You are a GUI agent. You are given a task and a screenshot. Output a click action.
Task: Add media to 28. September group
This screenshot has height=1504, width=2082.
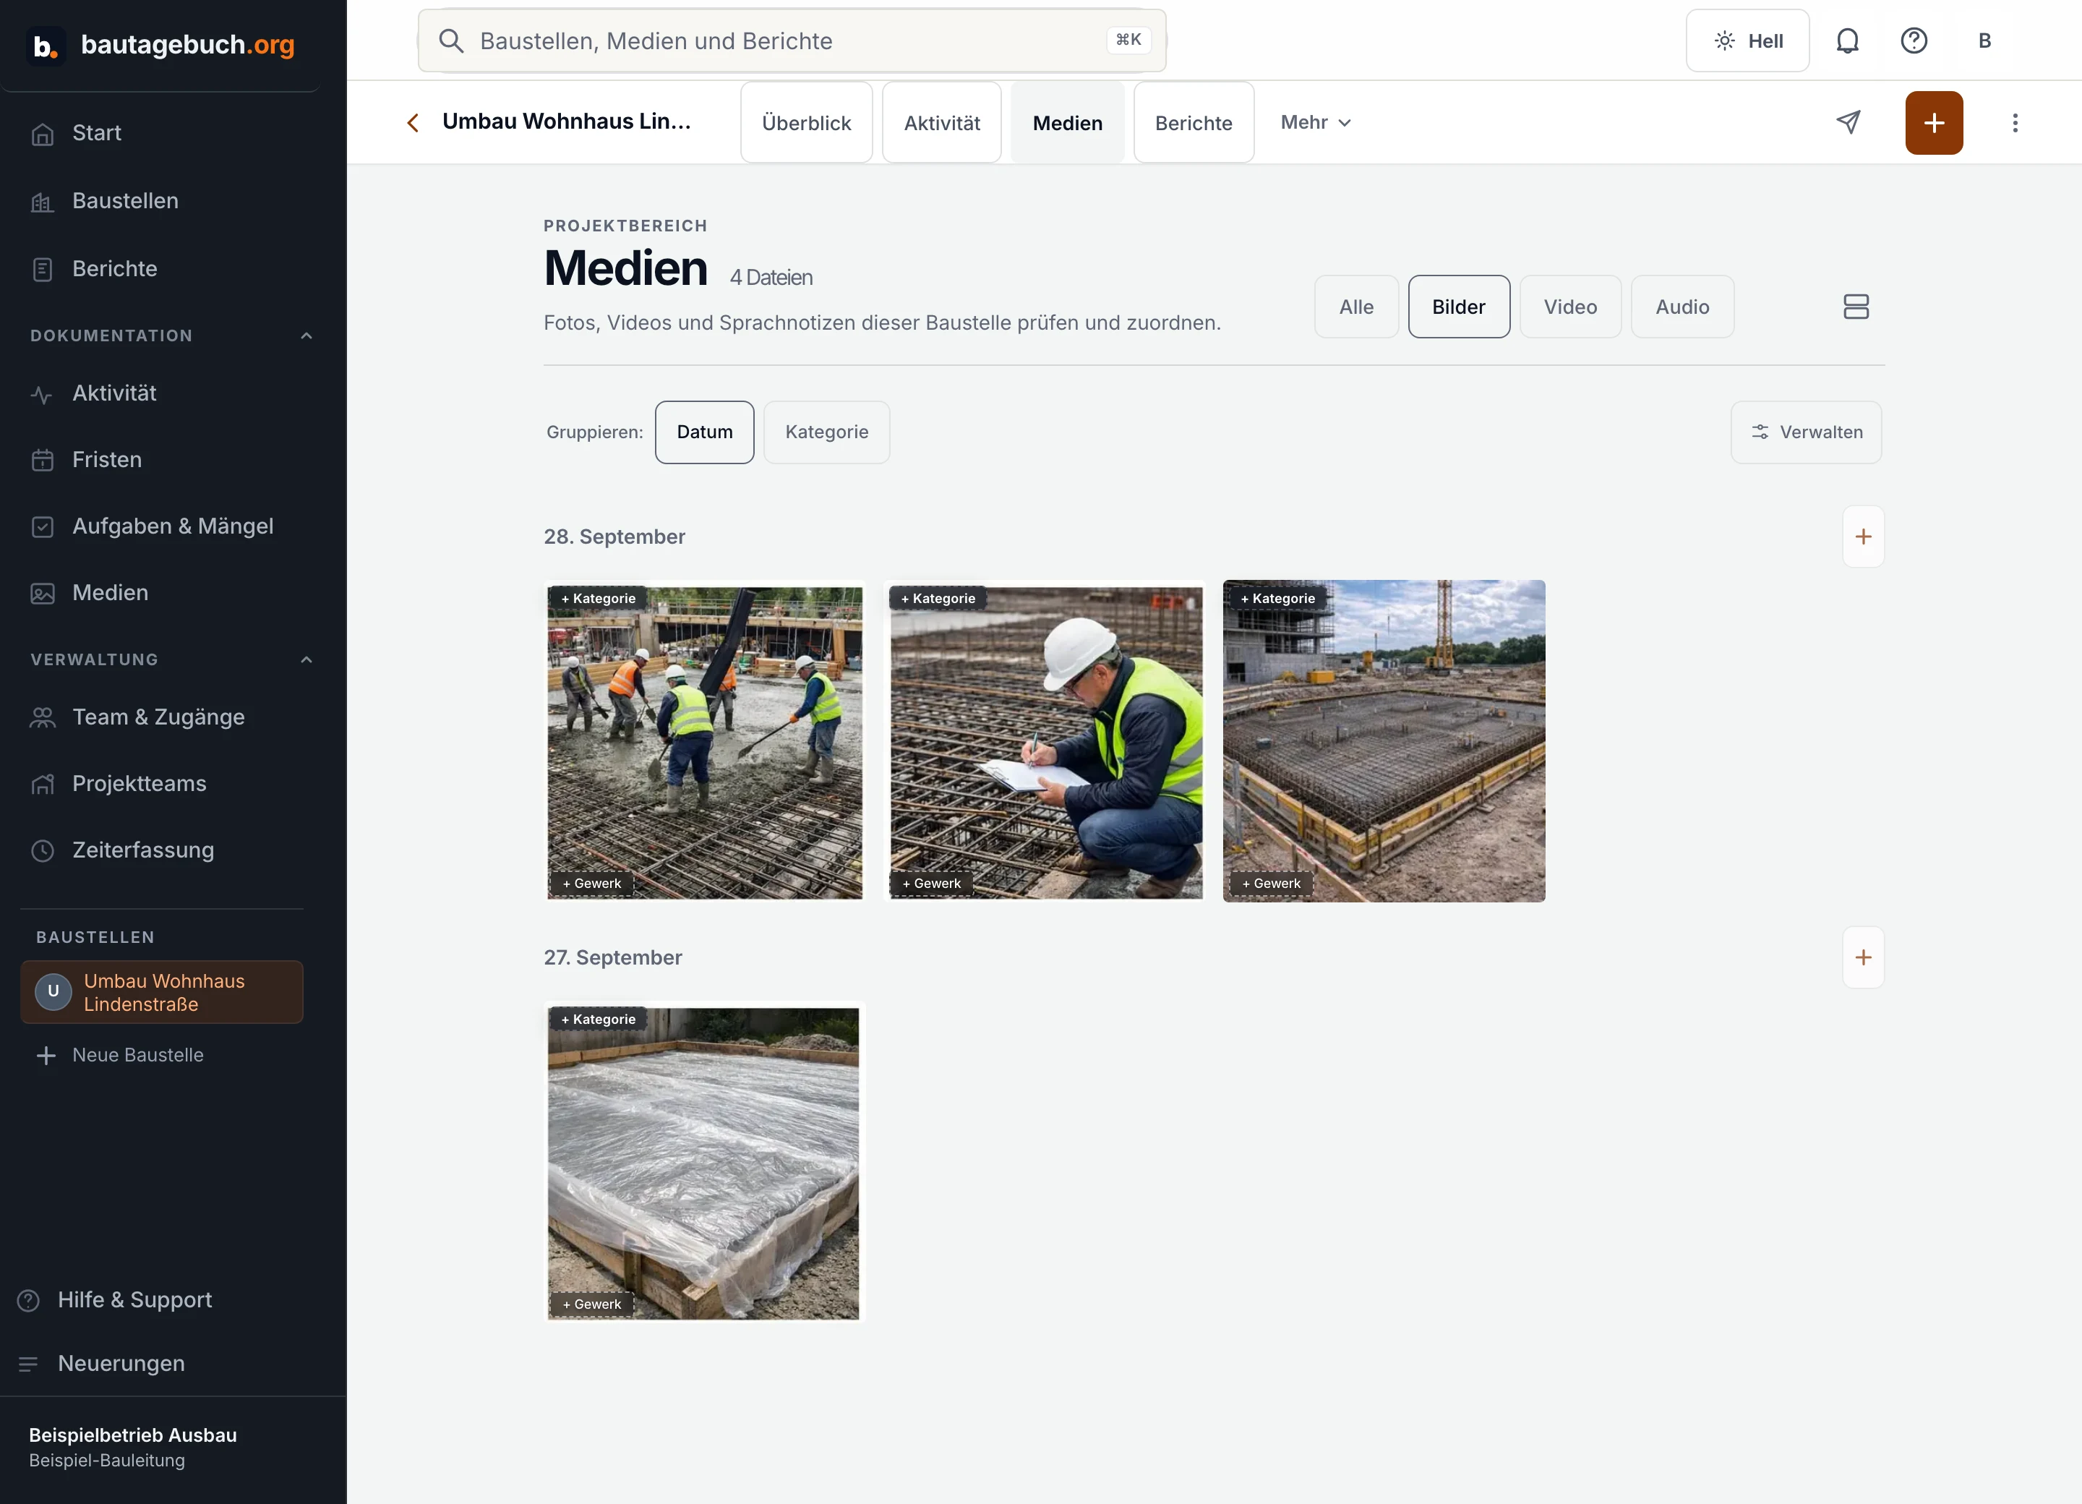coord(1863,537)
